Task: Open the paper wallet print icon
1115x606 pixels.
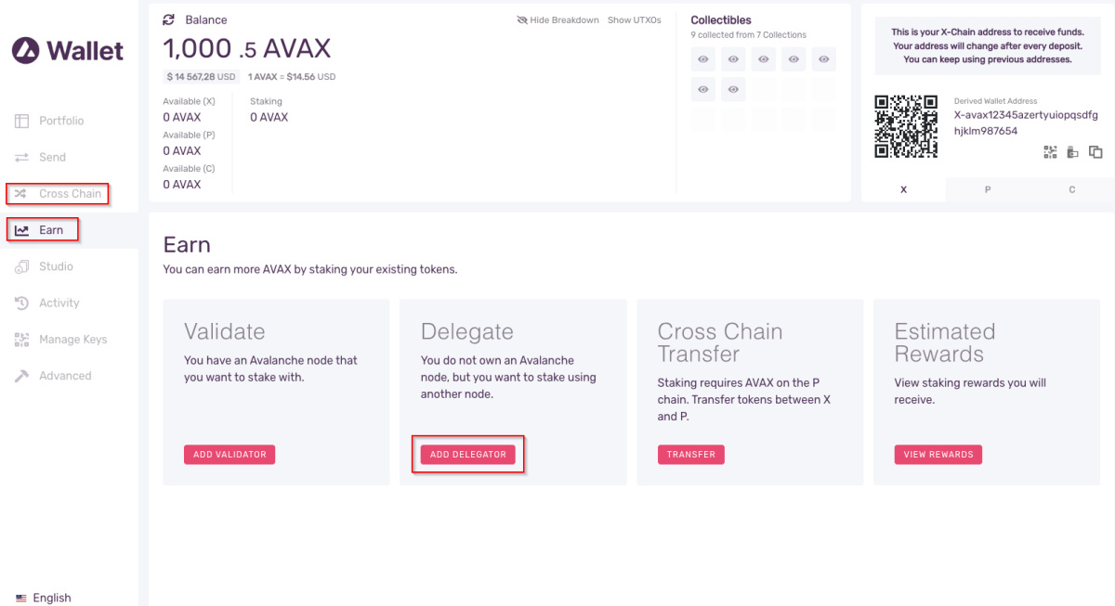Action: pos(1072,152)
